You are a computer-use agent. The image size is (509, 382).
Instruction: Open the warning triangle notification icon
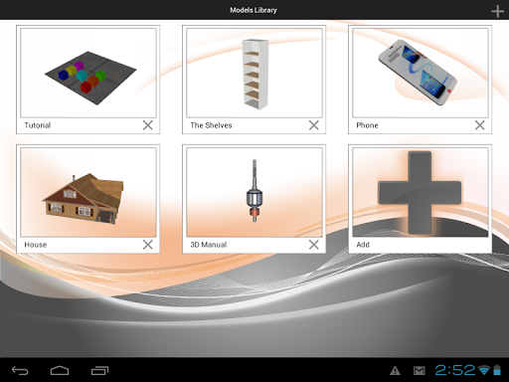(395, 370)
